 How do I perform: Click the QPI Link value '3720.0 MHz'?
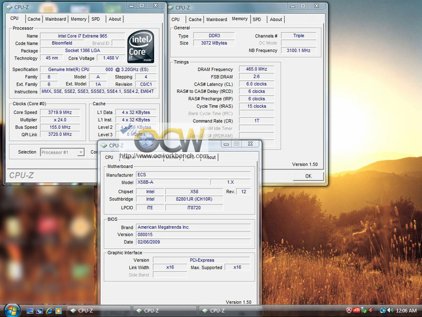coord(60,134)
